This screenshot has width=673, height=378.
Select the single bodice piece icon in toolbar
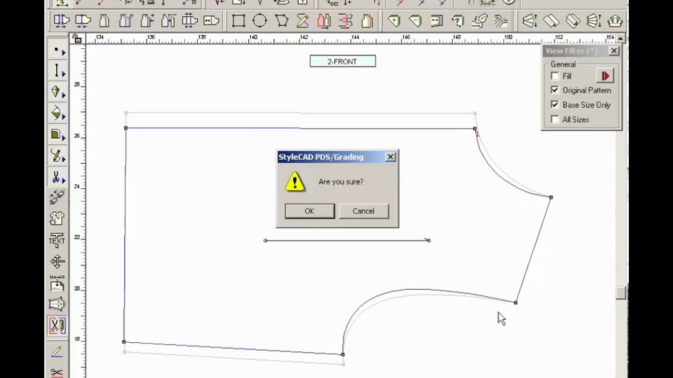[x=104, y=21]
